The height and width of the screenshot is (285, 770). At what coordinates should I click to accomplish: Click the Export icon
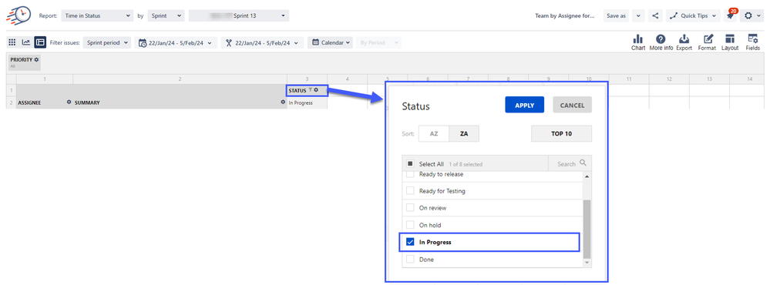point(684,42)
